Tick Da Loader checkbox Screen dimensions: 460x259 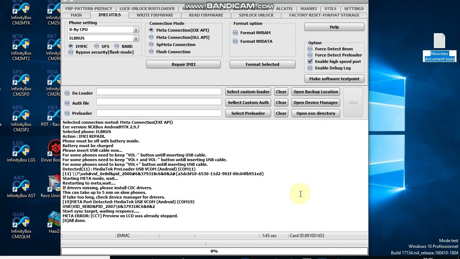67,93
